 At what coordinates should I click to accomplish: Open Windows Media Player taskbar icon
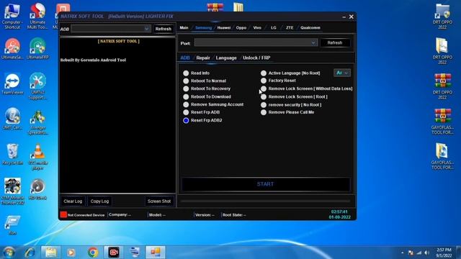click(x=71, y=253)
